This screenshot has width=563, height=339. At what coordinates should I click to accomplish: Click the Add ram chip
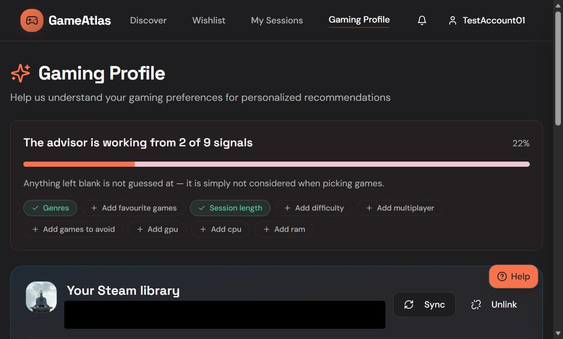pyautogui.click(x=284, y=229)
